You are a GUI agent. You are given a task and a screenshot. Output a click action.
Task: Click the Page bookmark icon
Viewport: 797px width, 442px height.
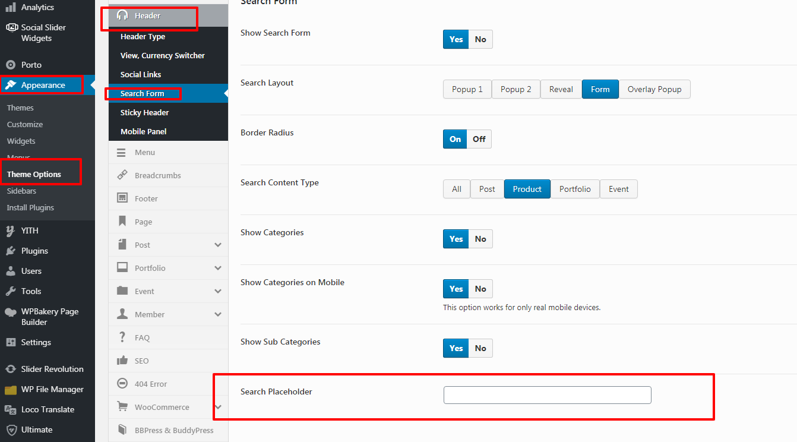pos(122,222)
